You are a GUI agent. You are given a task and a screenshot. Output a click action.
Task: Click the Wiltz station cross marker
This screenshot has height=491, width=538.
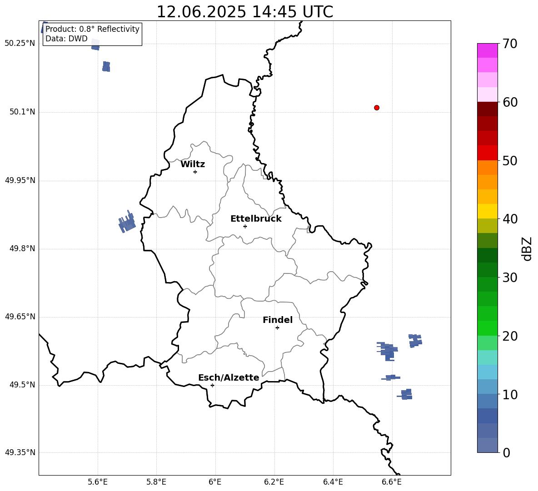(x=195, y=172)
